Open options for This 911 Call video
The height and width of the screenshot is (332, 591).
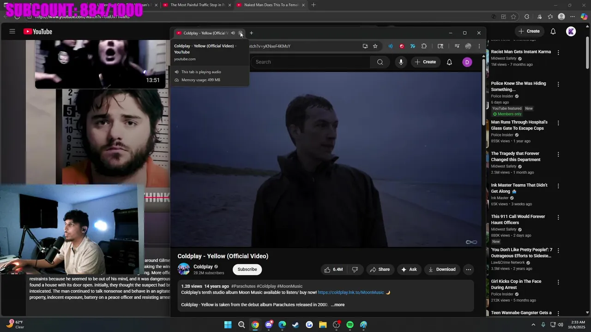click(558, 217)
